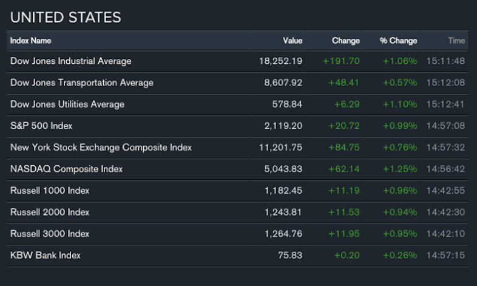
Task: Open the Dow Jones Industrial Average index
Action: (x=71, y=61)
